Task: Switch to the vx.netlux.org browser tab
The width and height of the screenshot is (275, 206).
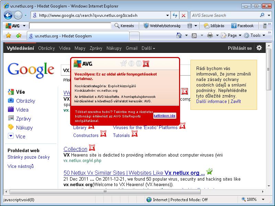Action: click(78, 36)
